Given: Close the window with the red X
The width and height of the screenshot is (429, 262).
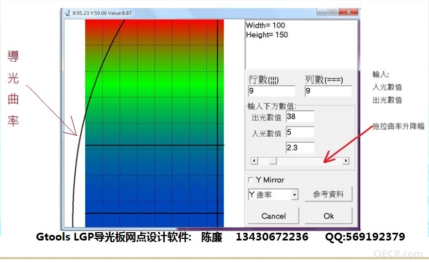Looking at the screenshot, I should [x=348, y=12].
